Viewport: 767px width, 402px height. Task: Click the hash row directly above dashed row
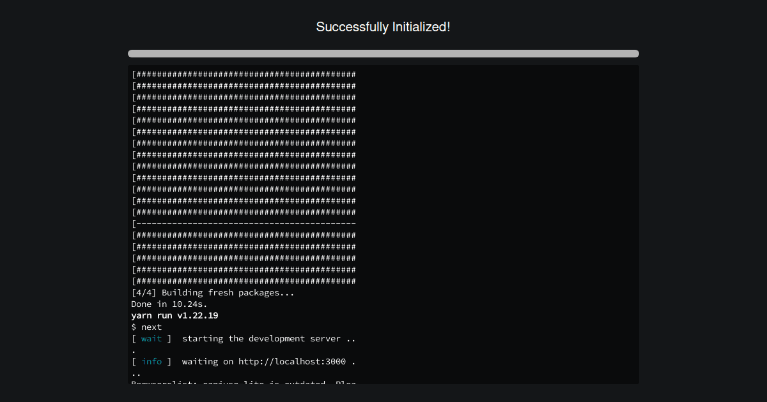coord(244,212)
